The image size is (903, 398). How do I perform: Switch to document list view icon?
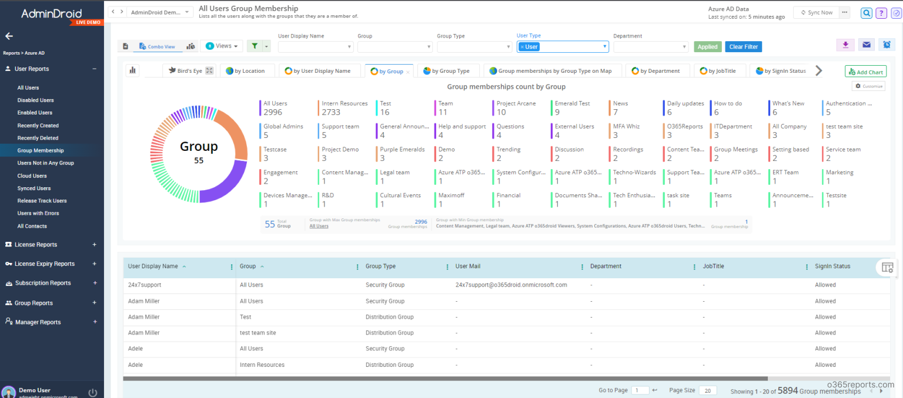coord(125,46)
